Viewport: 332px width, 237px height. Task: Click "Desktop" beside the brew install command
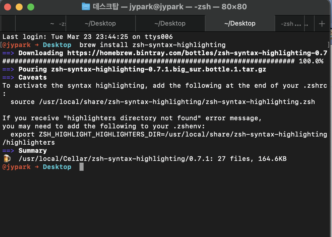tap(57, 45)
